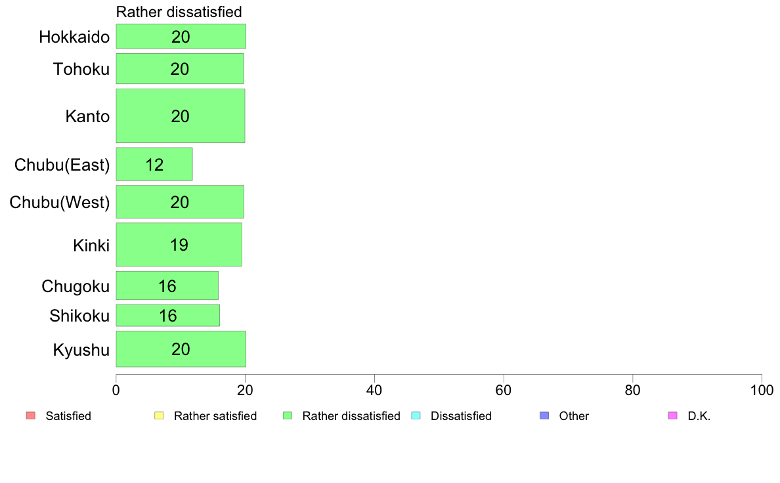This screenshot has height=483, width=780.
Task: Click the Dissatisfied legend label
Action: point(461,416)
